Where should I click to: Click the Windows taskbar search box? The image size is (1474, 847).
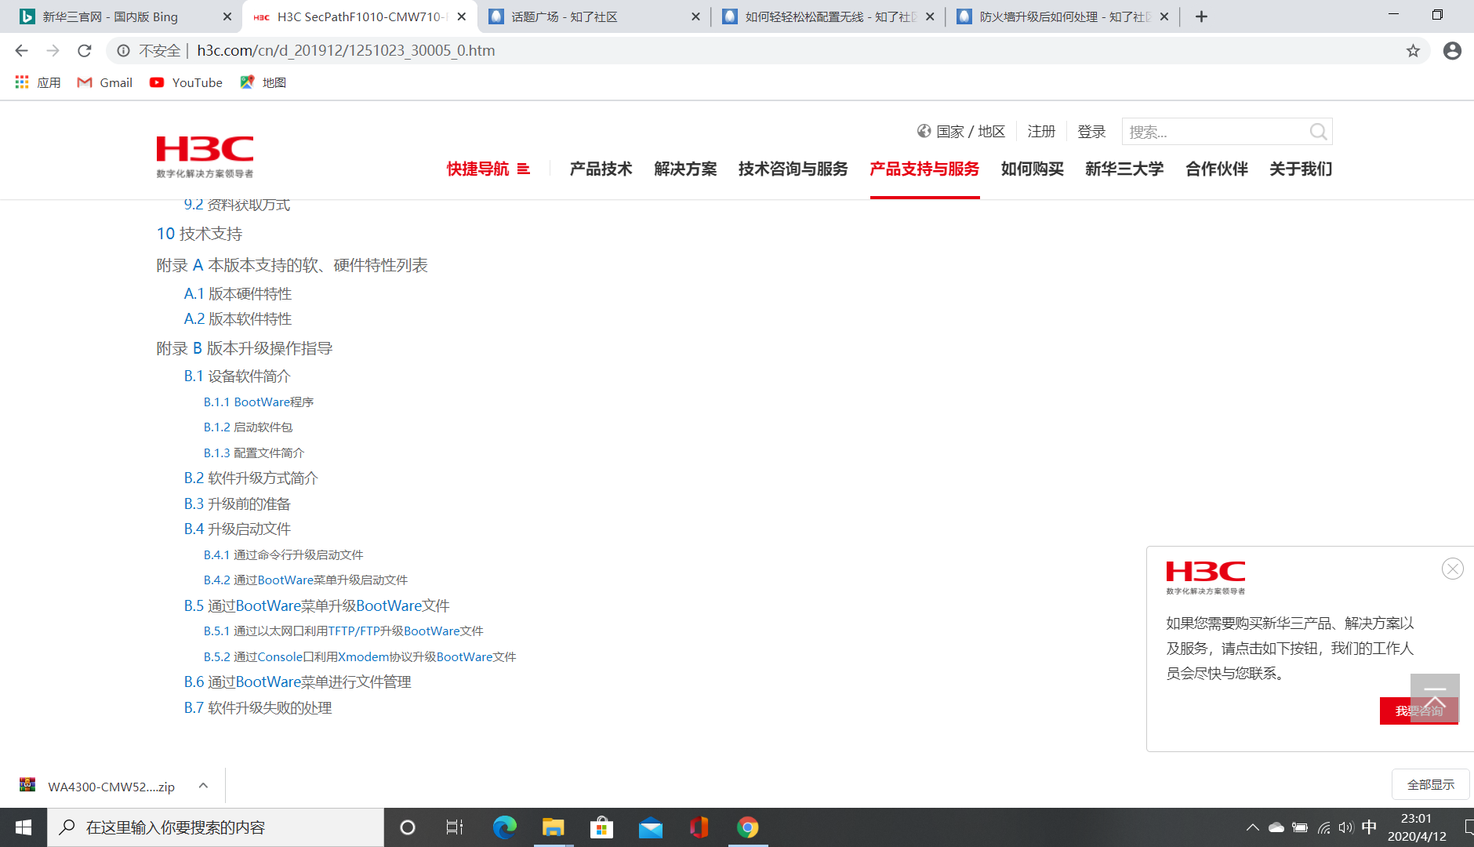[216, 827]
